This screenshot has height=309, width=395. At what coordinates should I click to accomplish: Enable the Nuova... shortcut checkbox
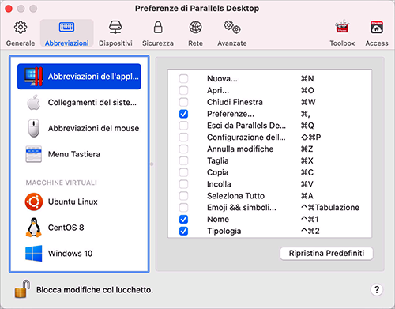click(183, 78)
